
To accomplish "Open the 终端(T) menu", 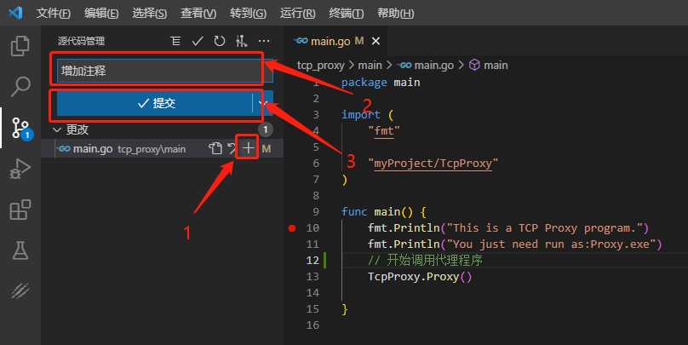I will click(x=347, y=13).
